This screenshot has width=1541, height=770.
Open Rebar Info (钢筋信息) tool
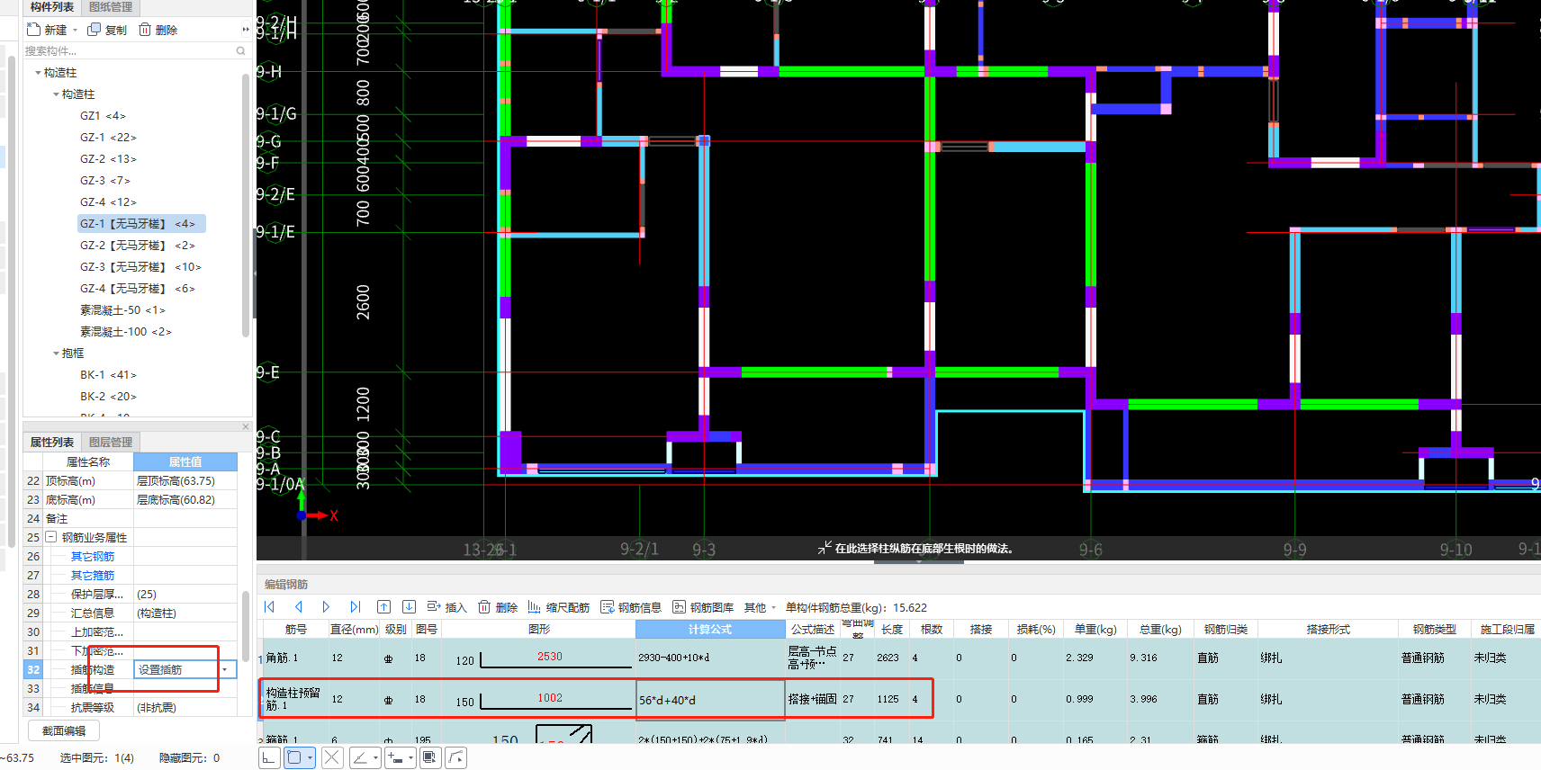631,607
